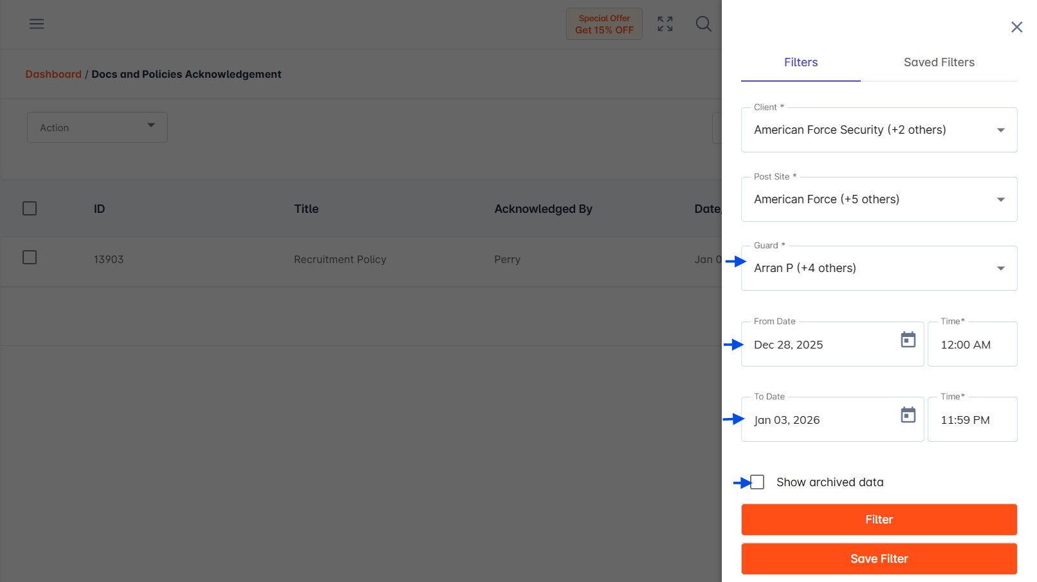This screenshot has width=1037, height=582.
Task: Check the row 13903 checkbox
Action: point(30,257)
